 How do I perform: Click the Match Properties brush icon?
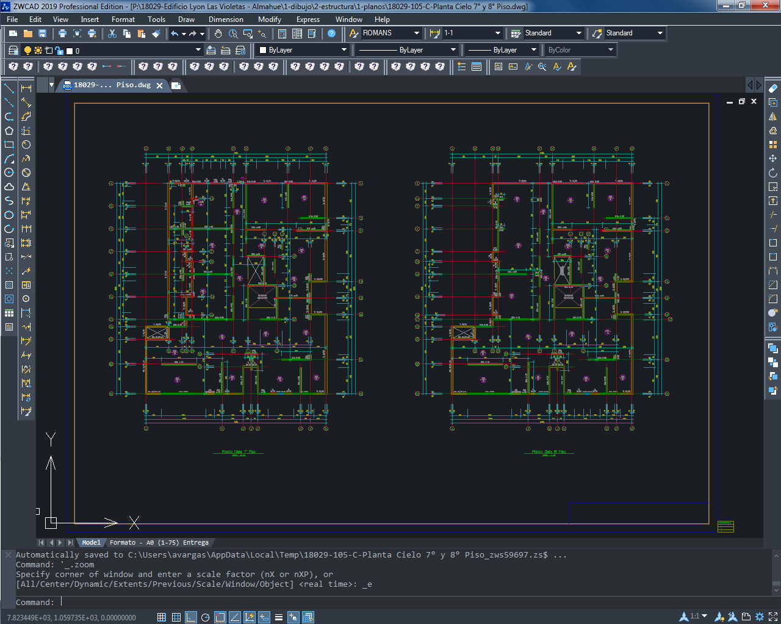click(156, 34)
